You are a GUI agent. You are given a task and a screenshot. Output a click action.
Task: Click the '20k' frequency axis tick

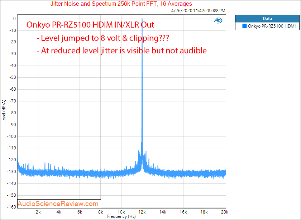225,212
